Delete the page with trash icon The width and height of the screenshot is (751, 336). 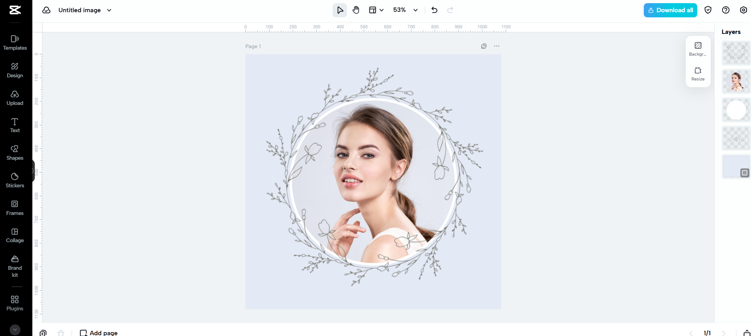(61, 333)
